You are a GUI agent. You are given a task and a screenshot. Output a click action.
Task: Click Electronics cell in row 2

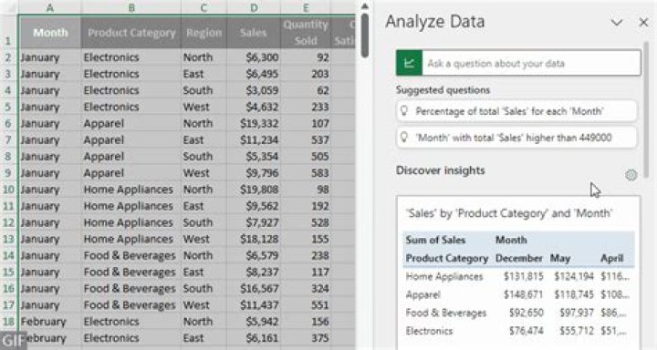click(131, 57)
